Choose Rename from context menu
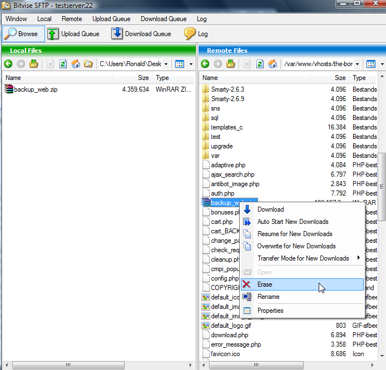The image size is (386, 370). point(302,297)
